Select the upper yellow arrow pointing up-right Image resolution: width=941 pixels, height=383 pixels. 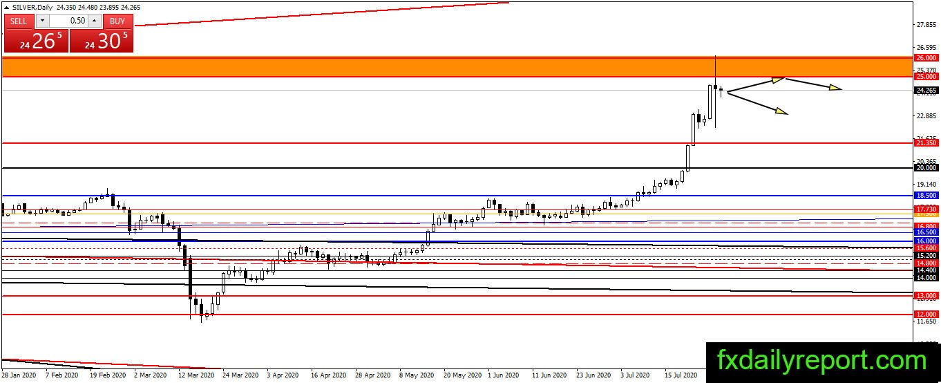click(756, 85)
